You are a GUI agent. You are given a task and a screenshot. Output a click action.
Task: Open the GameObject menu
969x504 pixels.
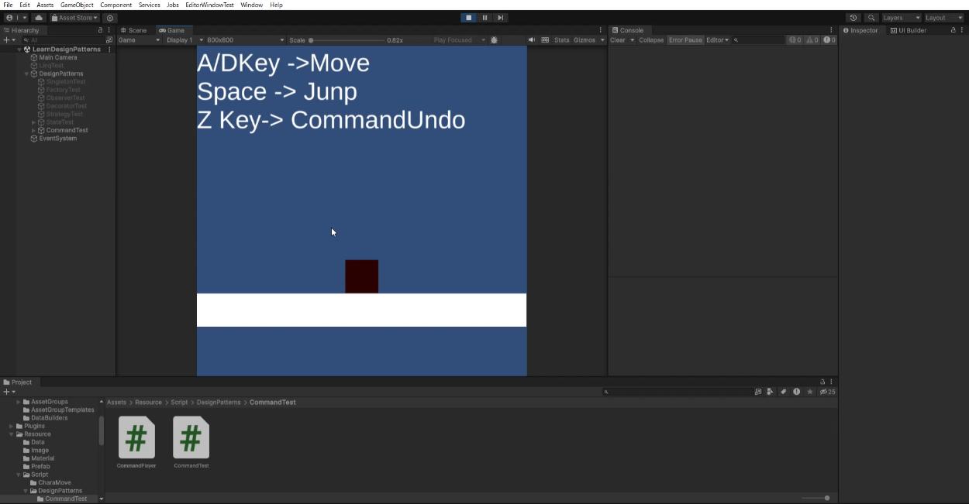pos(77,5)
